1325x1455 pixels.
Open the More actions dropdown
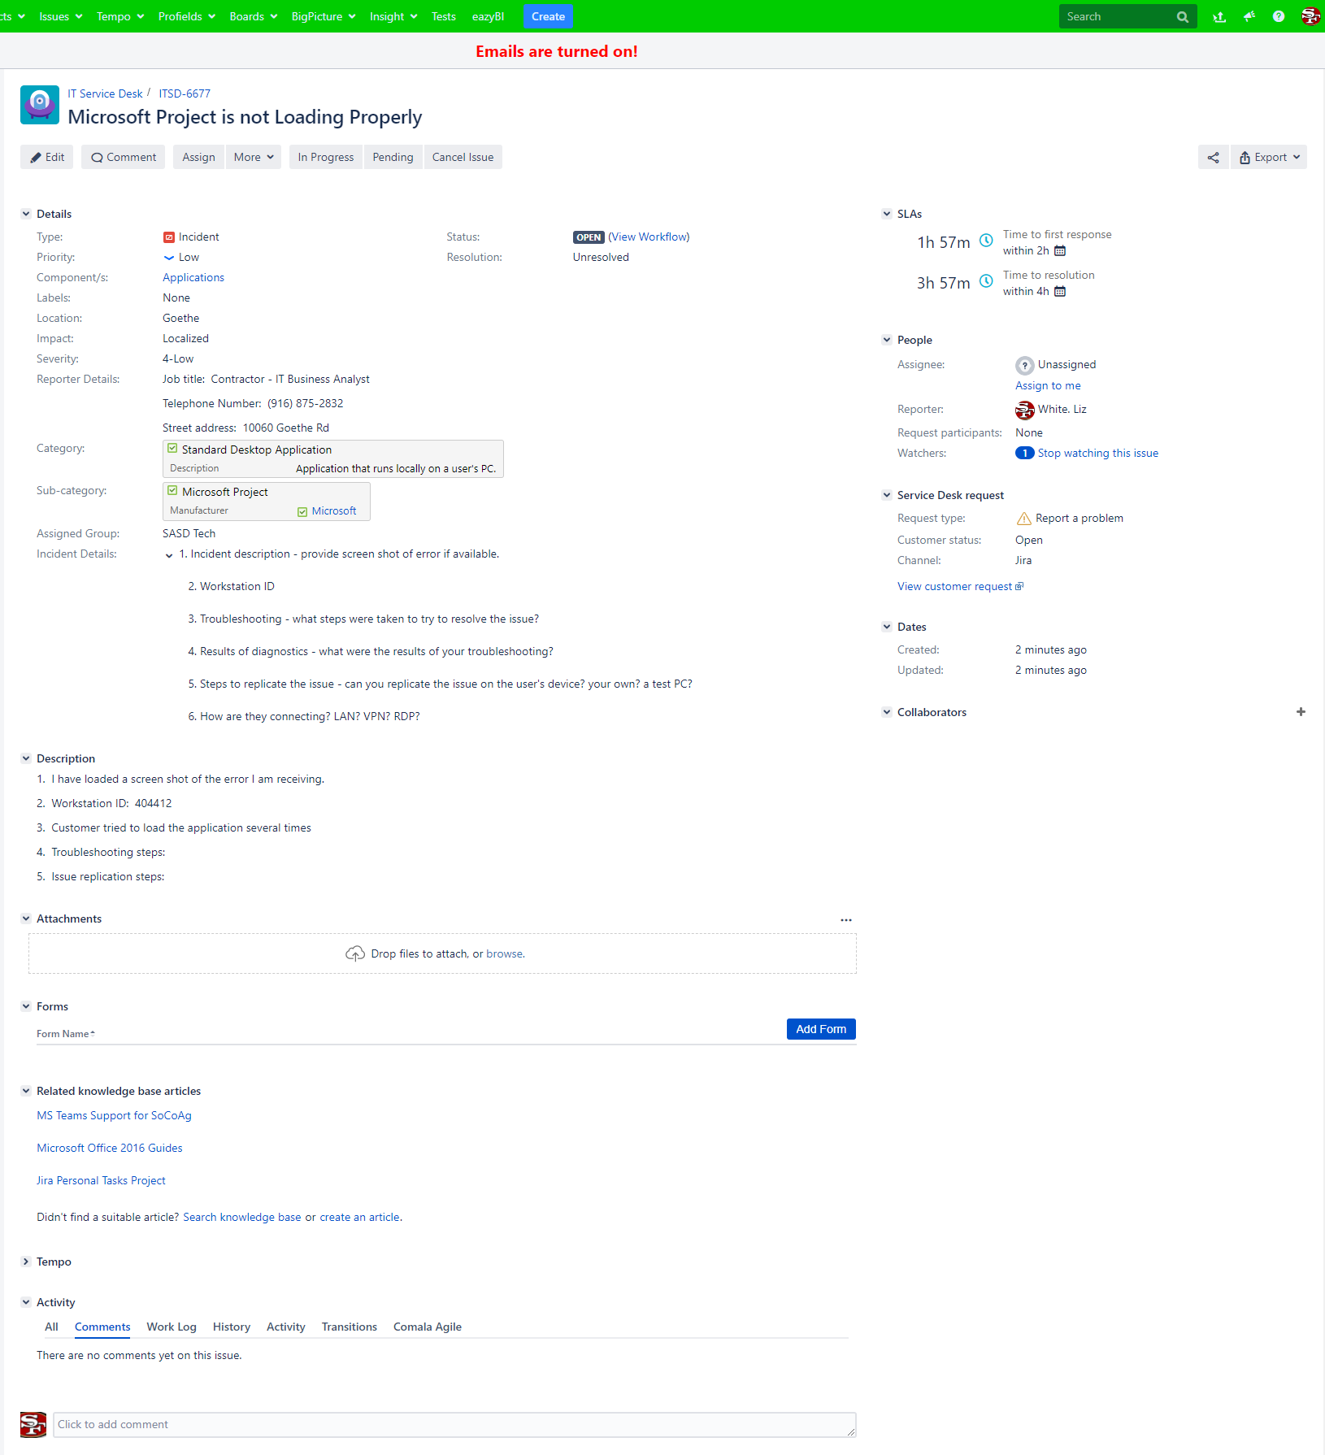coord(254,158)
